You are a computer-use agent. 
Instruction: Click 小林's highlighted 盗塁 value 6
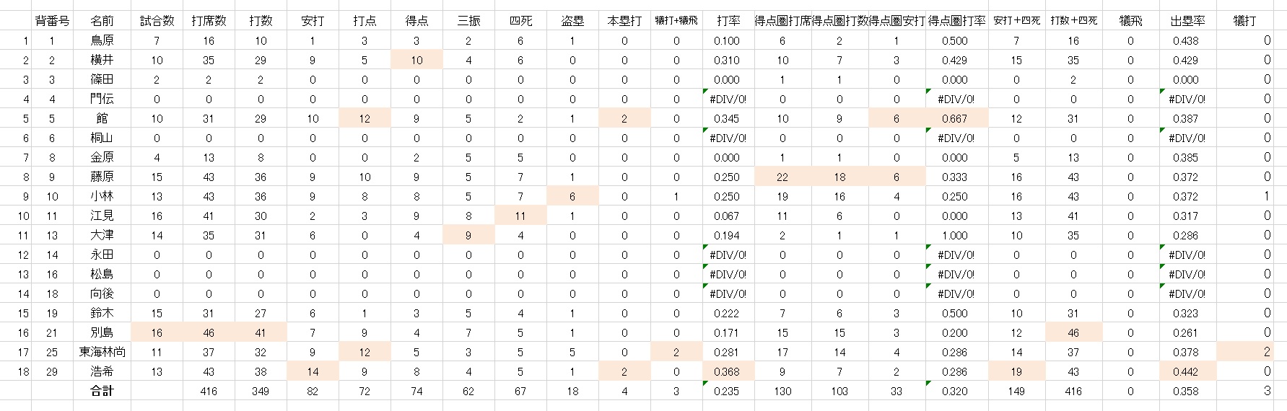click(x=572, y=196)
